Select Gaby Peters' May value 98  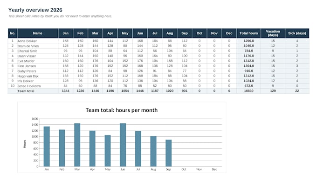(125, 71)
